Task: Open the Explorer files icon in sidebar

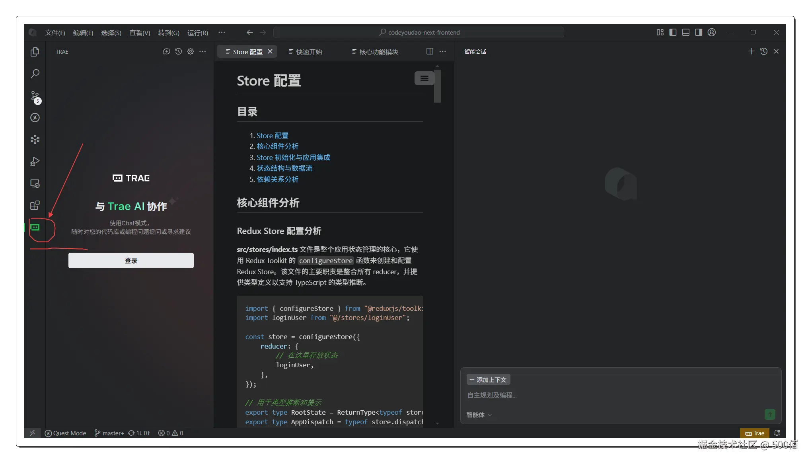Action: [35, 52]
